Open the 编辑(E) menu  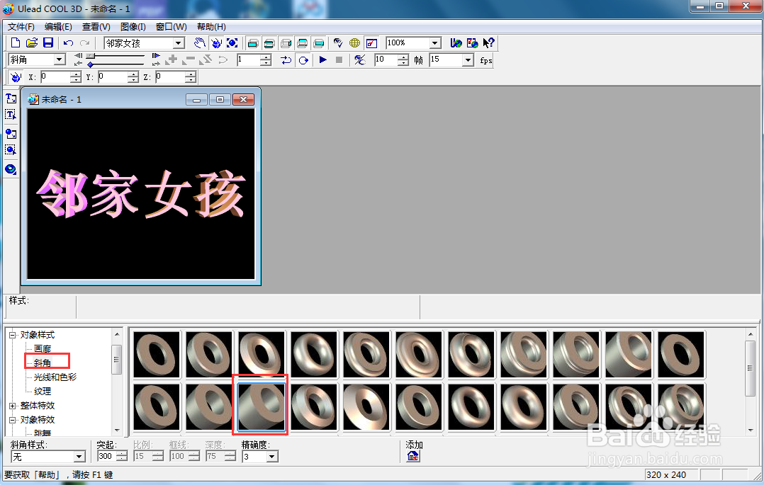pyautogui.click(x=58, y=27)
